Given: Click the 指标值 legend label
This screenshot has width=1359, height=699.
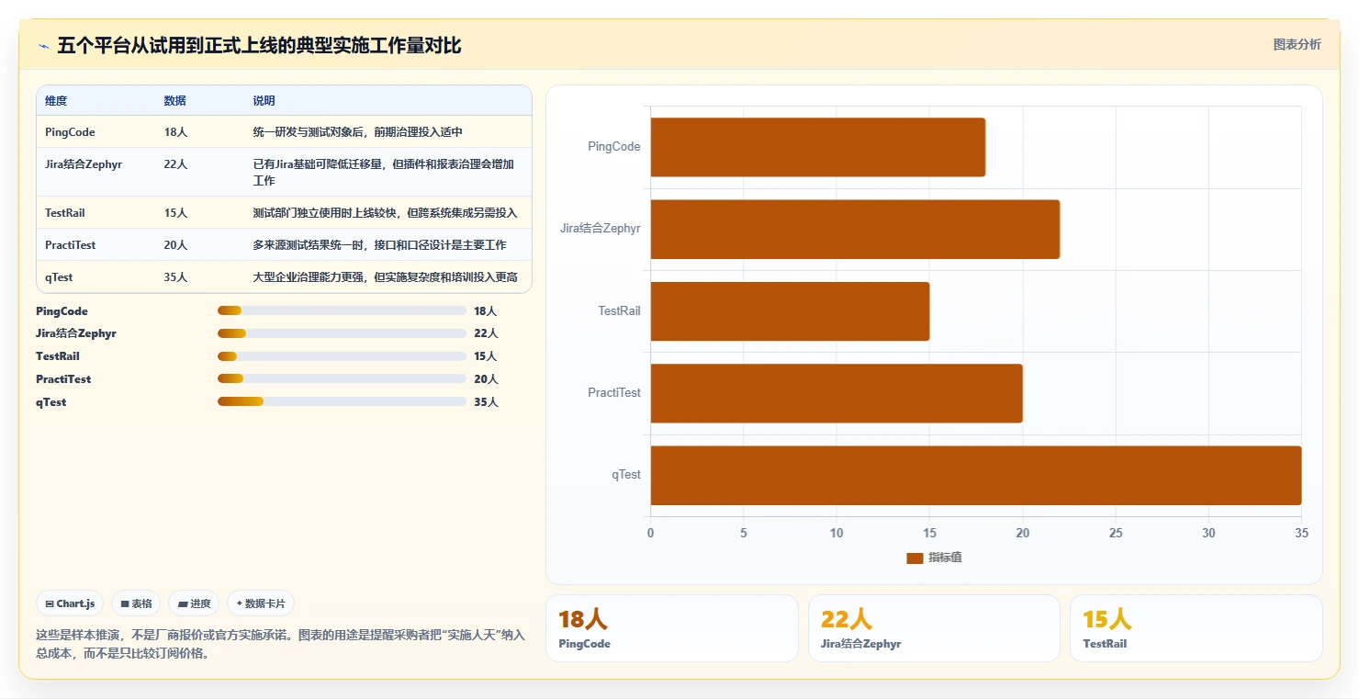Looking at the screenshot, I should tap(945, 558).
